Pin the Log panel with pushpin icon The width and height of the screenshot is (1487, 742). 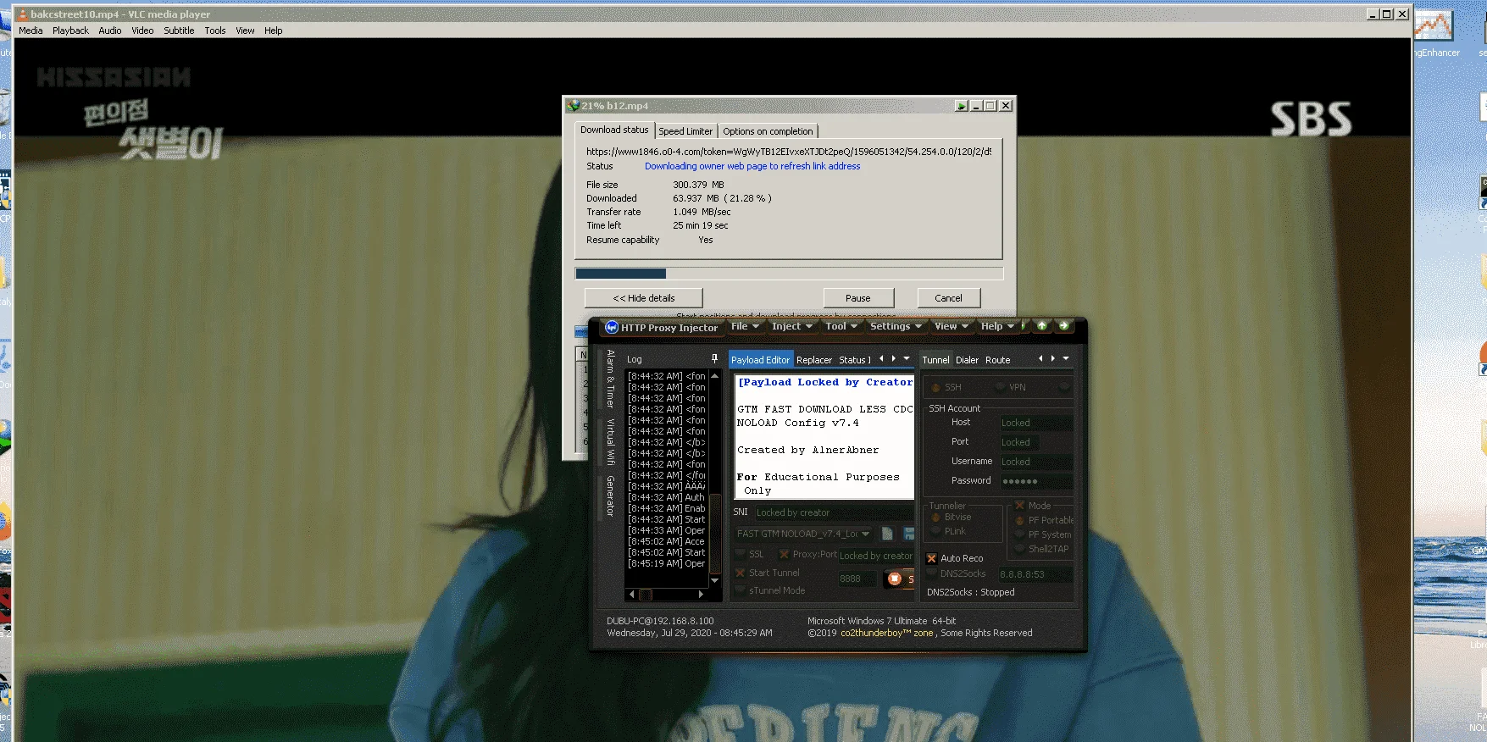[x=714, y=358]
